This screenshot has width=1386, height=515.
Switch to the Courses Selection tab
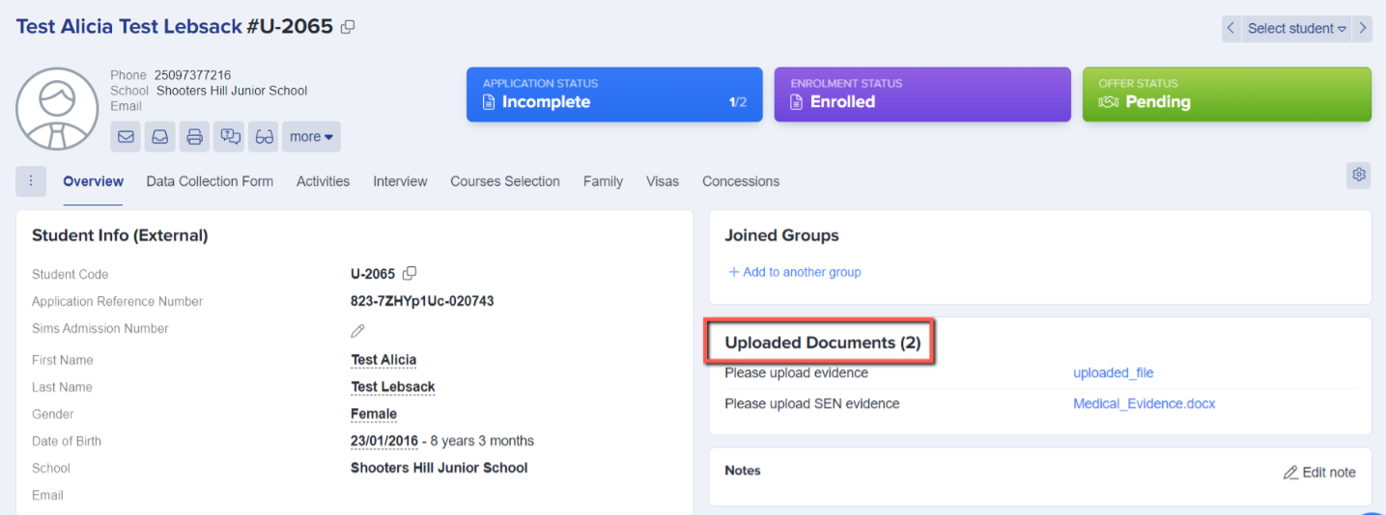tap(505, 181)
